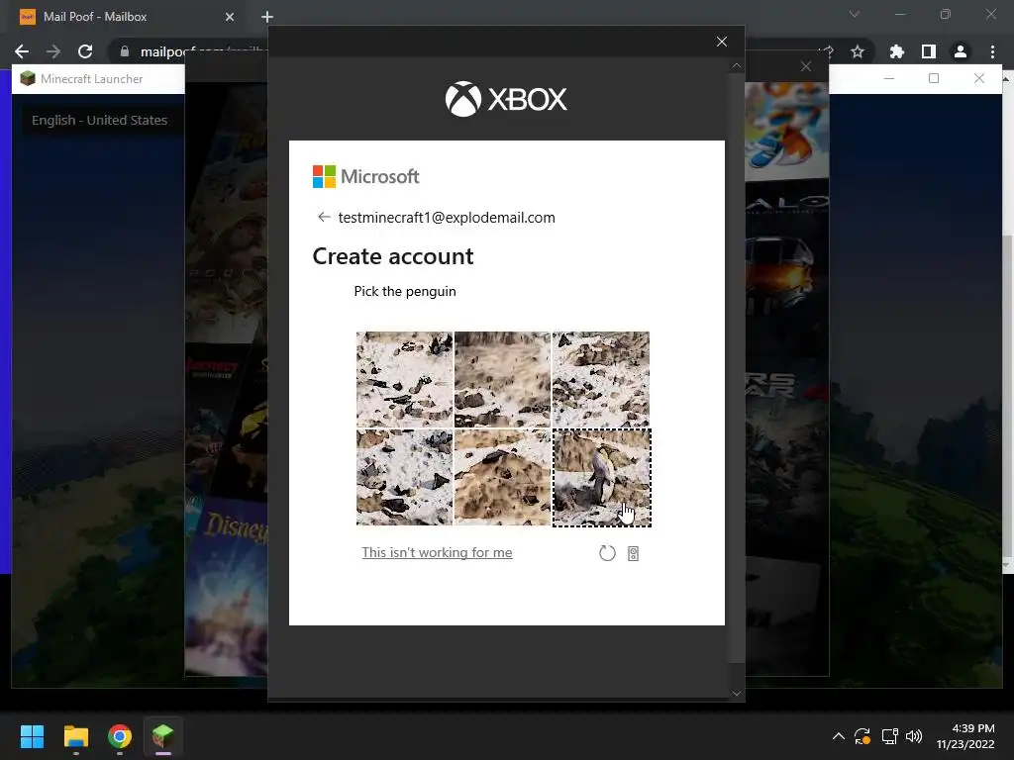
Task: Open File Explorer from taskbar
Action: coord(76,736)
